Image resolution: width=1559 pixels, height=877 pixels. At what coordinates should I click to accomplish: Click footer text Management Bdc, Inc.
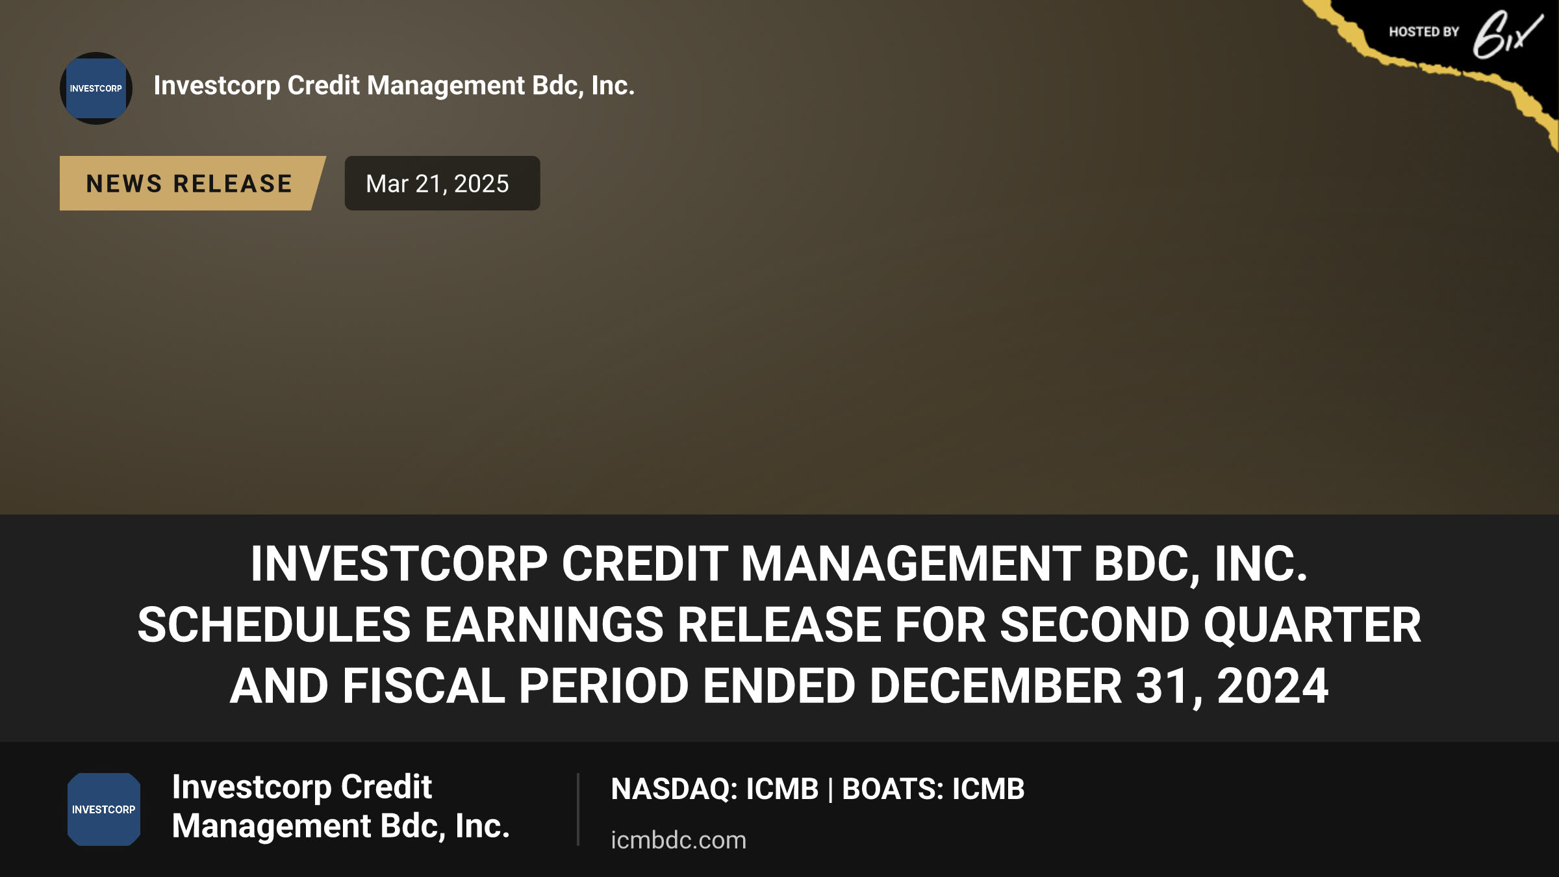(x=341, y=826)
